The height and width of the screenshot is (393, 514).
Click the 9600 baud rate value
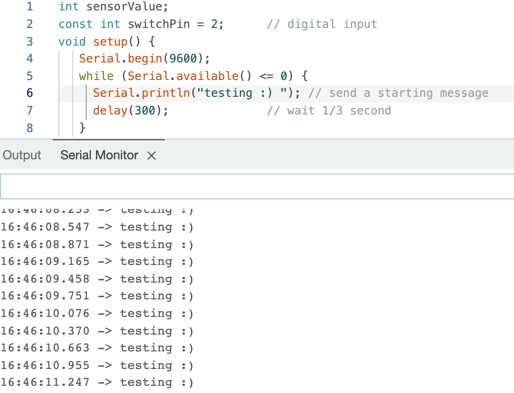coord(183,59)
